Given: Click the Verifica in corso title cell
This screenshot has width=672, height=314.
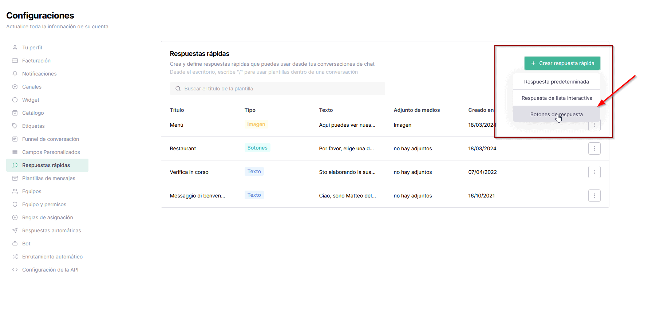Looking at the screenshot, I should tap(189, 172).
